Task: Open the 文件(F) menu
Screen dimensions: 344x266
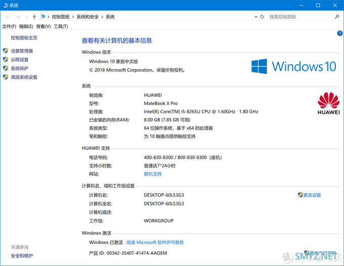Action: click(9, 26)
